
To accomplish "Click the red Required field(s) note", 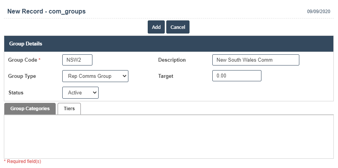I will [22, 161].
